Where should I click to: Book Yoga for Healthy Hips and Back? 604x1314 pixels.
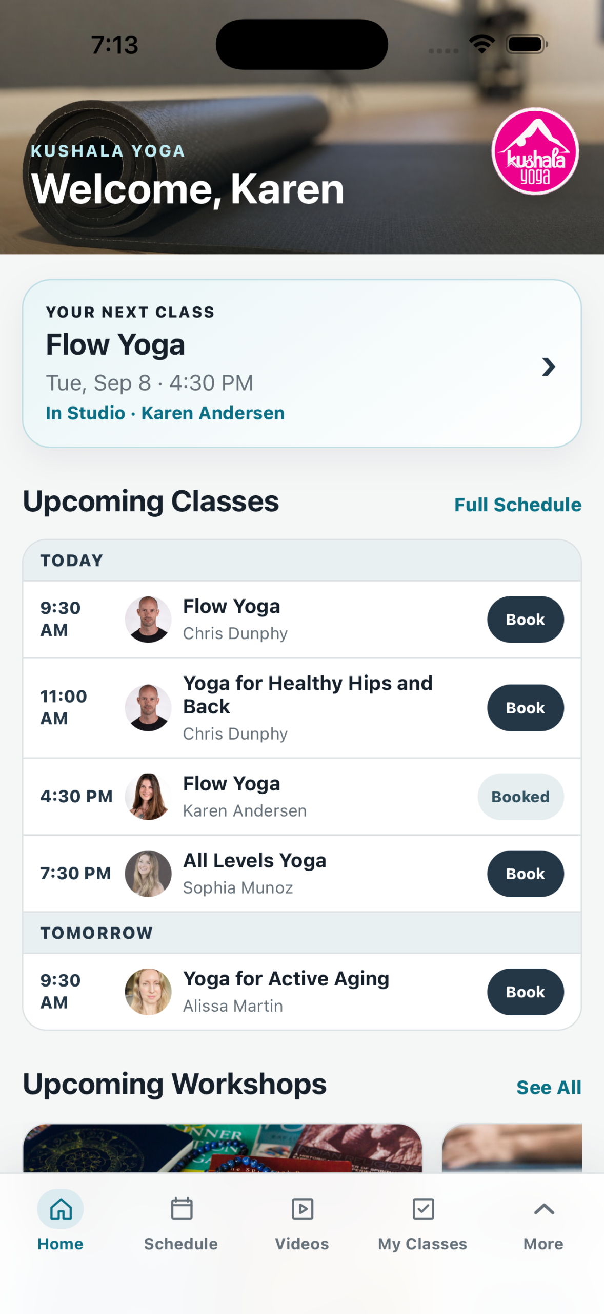[x=525, y=708]
